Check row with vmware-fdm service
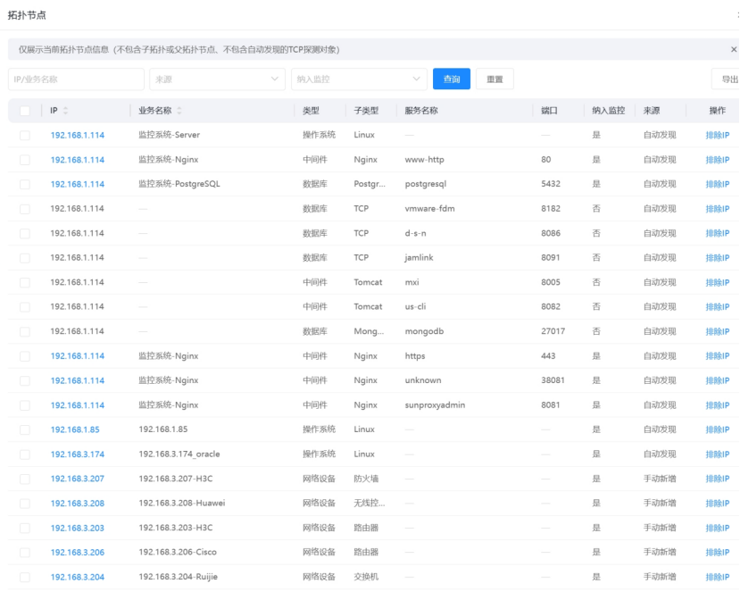Viewport: 740px width, 600px height. (x=25, y=209)
